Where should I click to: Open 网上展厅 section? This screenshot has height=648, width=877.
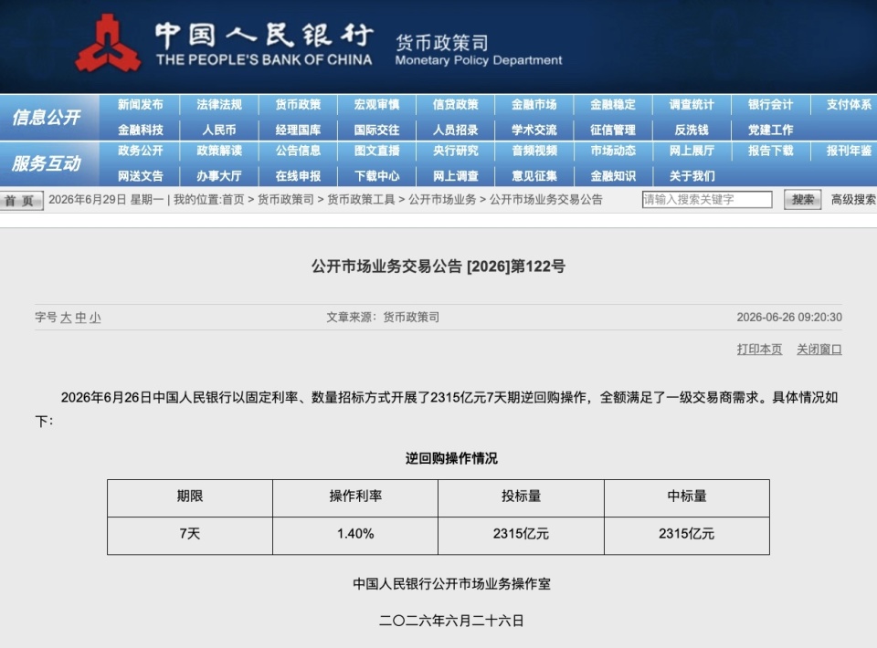(692, 151)
